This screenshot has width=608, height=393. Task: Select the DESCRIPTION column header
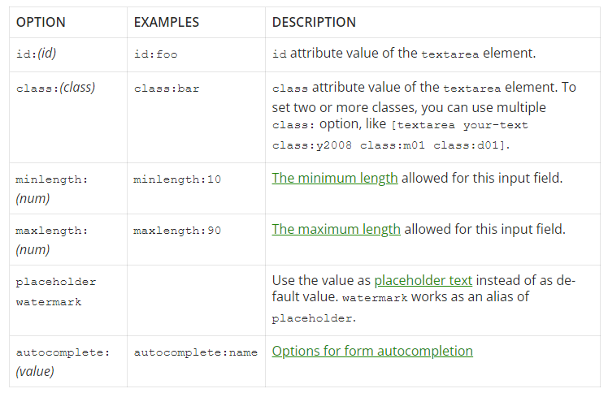pyautogui.click(x=314, y=22)
